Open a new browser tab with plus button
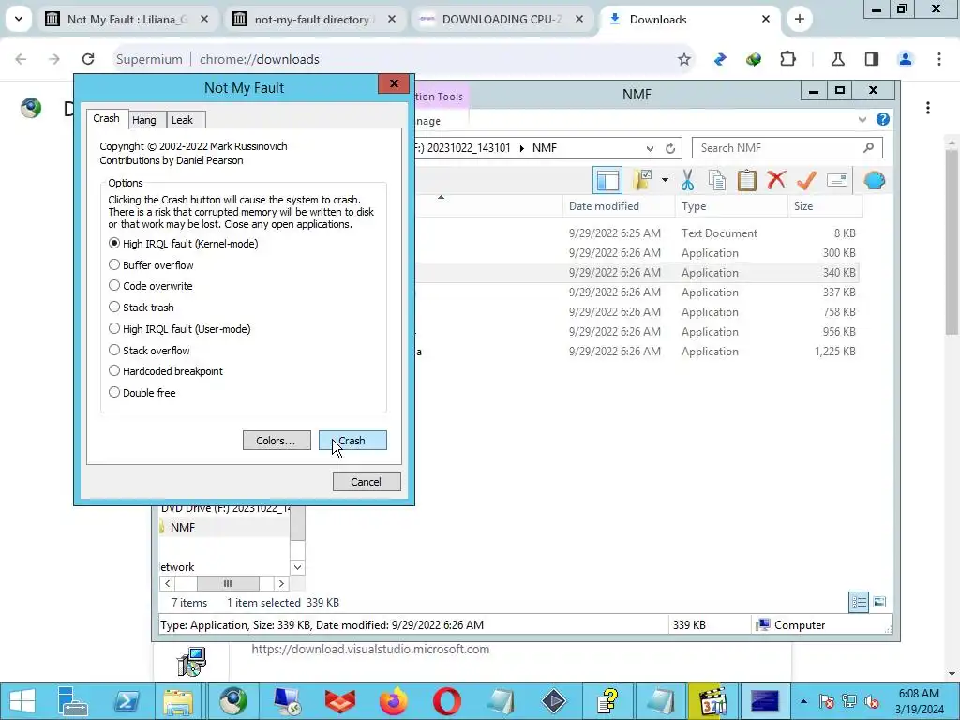Viewport: 960px width, 720px height. pyautogui.click(x=799, y=20)
